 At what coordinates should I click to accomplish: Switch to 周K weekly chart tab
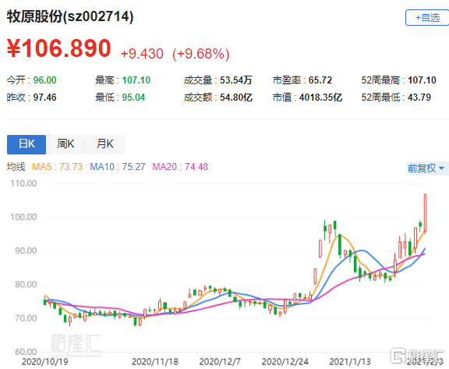coord(65,144)
